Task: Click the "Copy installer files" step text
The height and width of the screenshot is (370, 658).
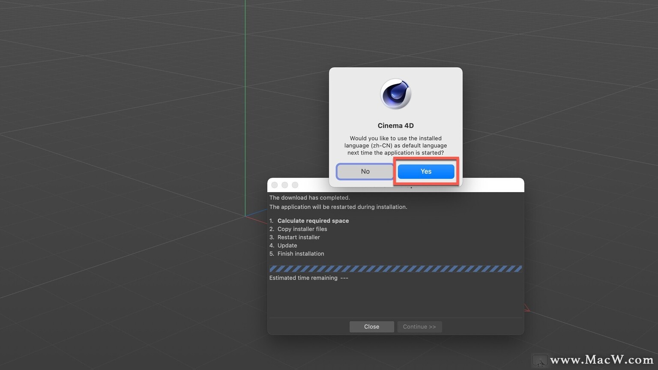Action: [x=302, y=229]
